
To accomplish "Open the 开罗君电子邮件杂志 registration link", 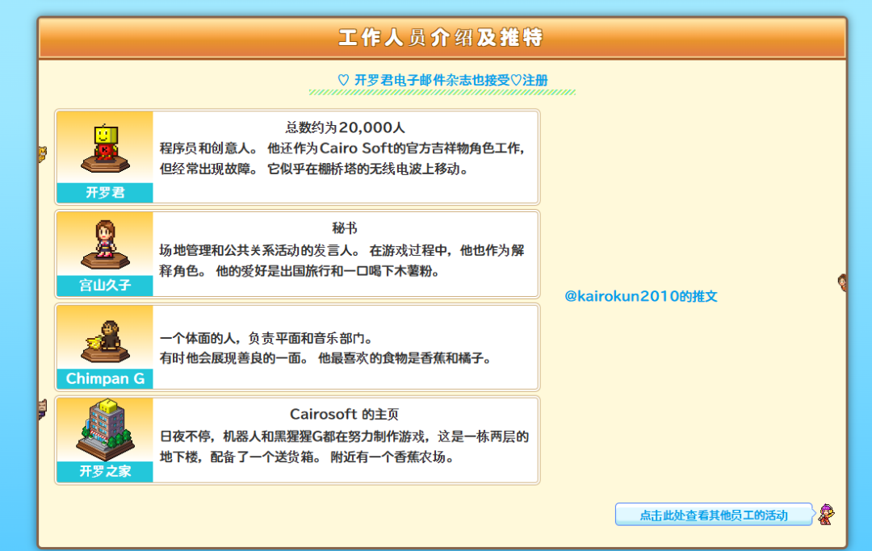I will pyautogui.click(x=442, y=81).
